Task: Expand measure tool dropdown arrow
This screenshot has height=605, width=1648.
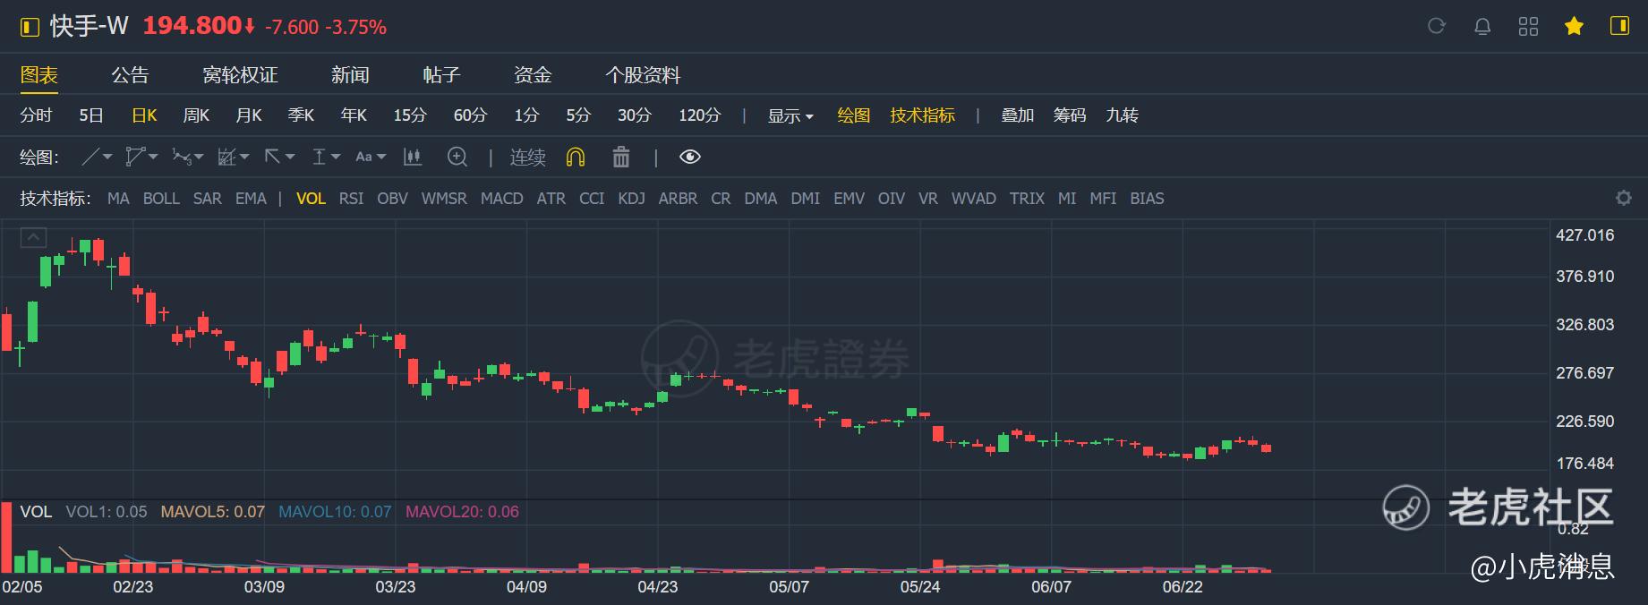Action: 336,157
